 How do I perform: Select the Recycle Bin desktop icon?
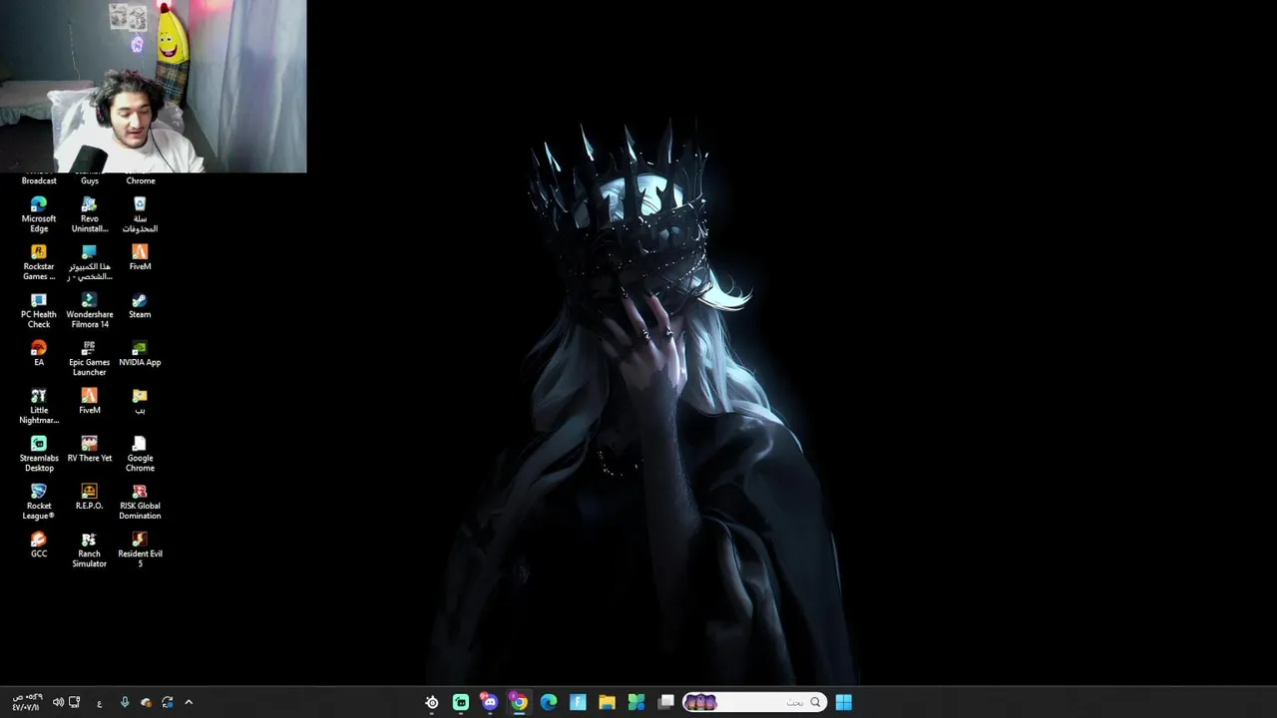(x=140, y=214)
